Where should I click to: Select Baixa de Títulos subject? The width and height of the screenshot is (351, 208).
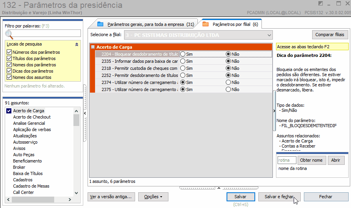coord(28,173)
